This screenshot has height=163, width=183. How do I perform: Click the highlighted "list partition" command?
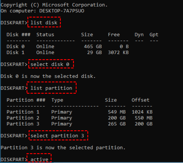tap(51, 88)
